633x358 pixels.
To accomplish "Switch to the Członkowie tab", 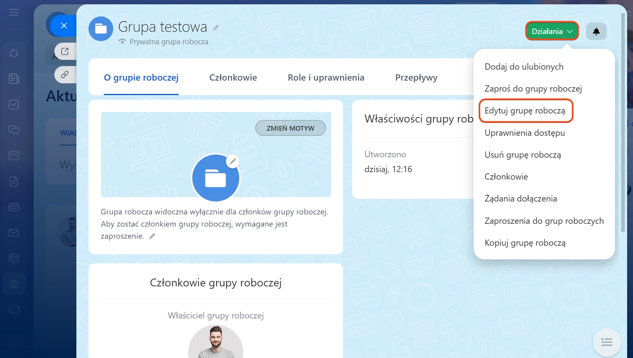I will [233, 77].
